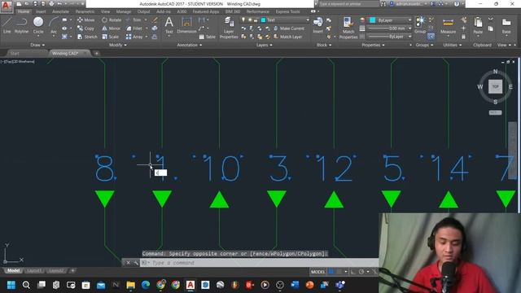Pick the Arc tool
This screenshot has width=521, height=293.
tap(54, 25)
